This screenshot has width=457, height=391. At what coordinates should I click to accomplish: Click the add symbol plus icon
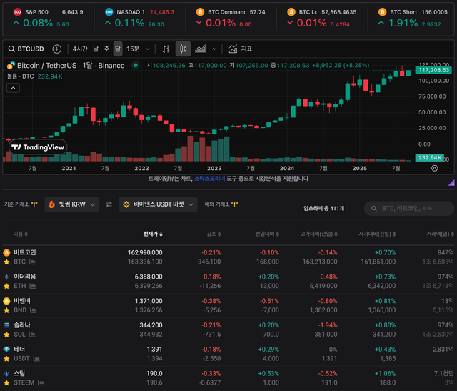click(57, 49)
